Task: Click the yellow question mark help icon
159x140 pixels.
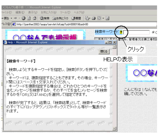Action: pos(121,32)
